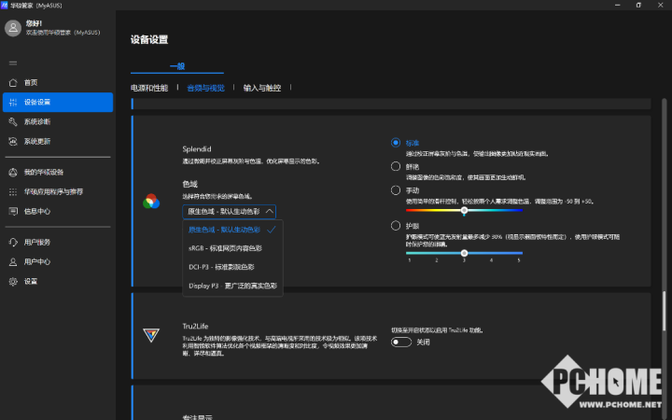
Task: Click the sliders icon for 设备设置
Action: (13, 102)
